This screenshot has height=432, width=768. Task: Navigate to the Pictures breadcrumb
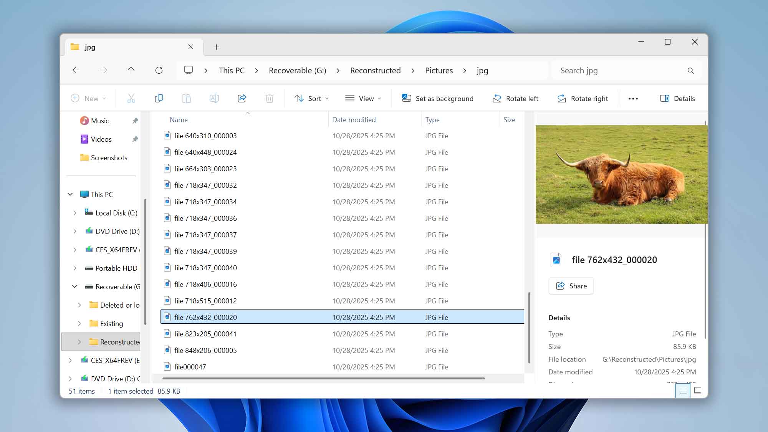(439, 70)
